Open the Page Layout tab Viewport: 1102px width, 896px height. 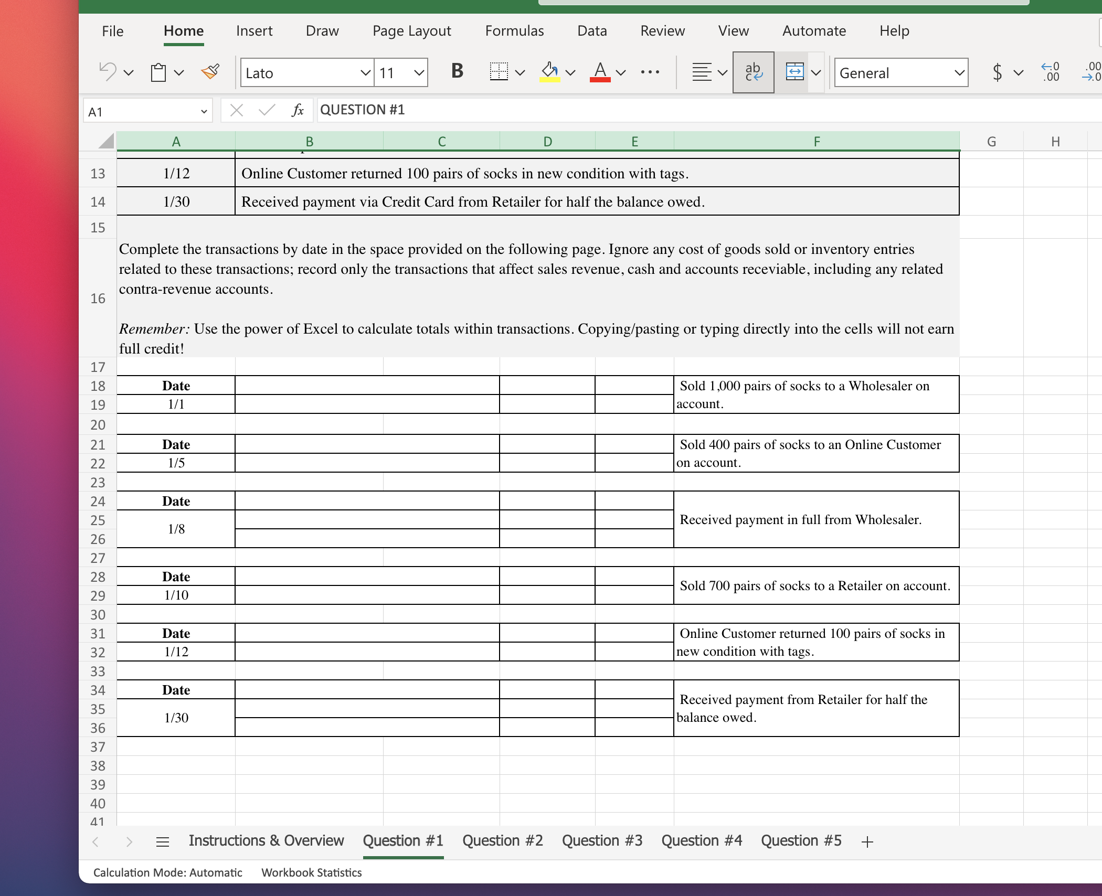click(x=411, y=31)
